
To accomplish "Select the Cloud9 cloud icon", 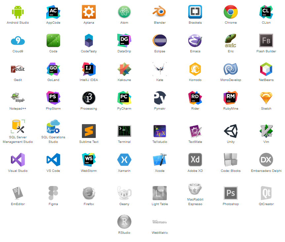I will coord(18,40).
